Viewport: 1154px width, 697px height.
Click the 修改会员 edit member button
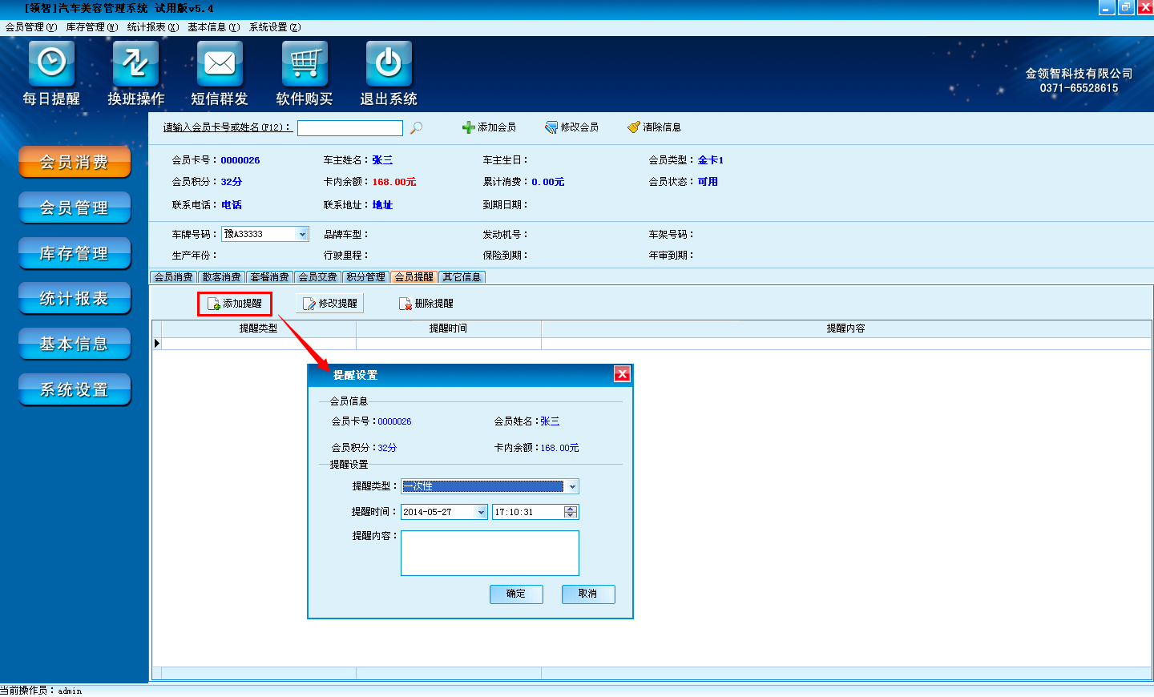click(x=571, y=127)
